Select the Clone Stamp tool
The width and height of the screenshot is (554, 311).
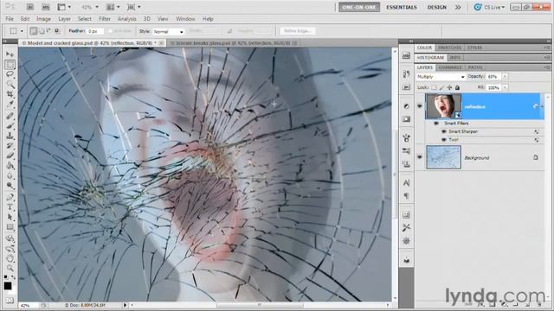10,136
